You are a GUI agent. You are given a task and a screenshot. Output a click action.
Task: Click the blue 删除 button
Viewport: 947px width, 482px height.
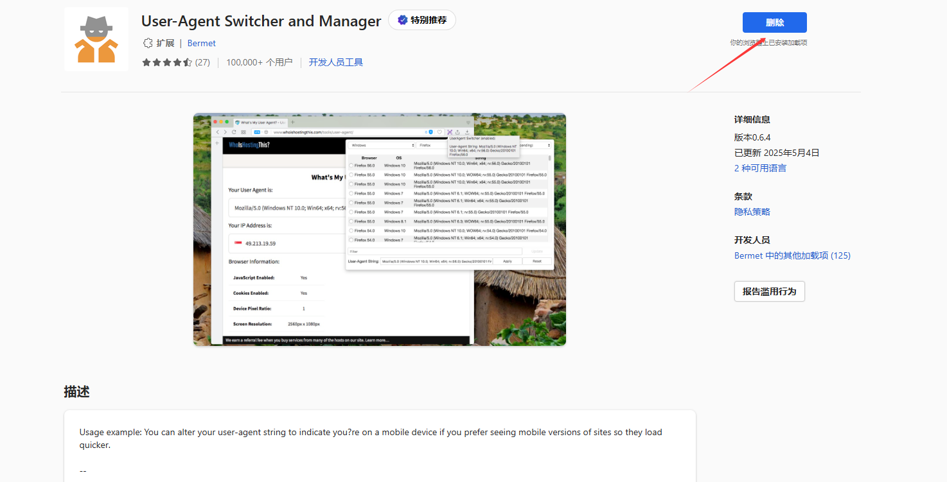point(774,22)
